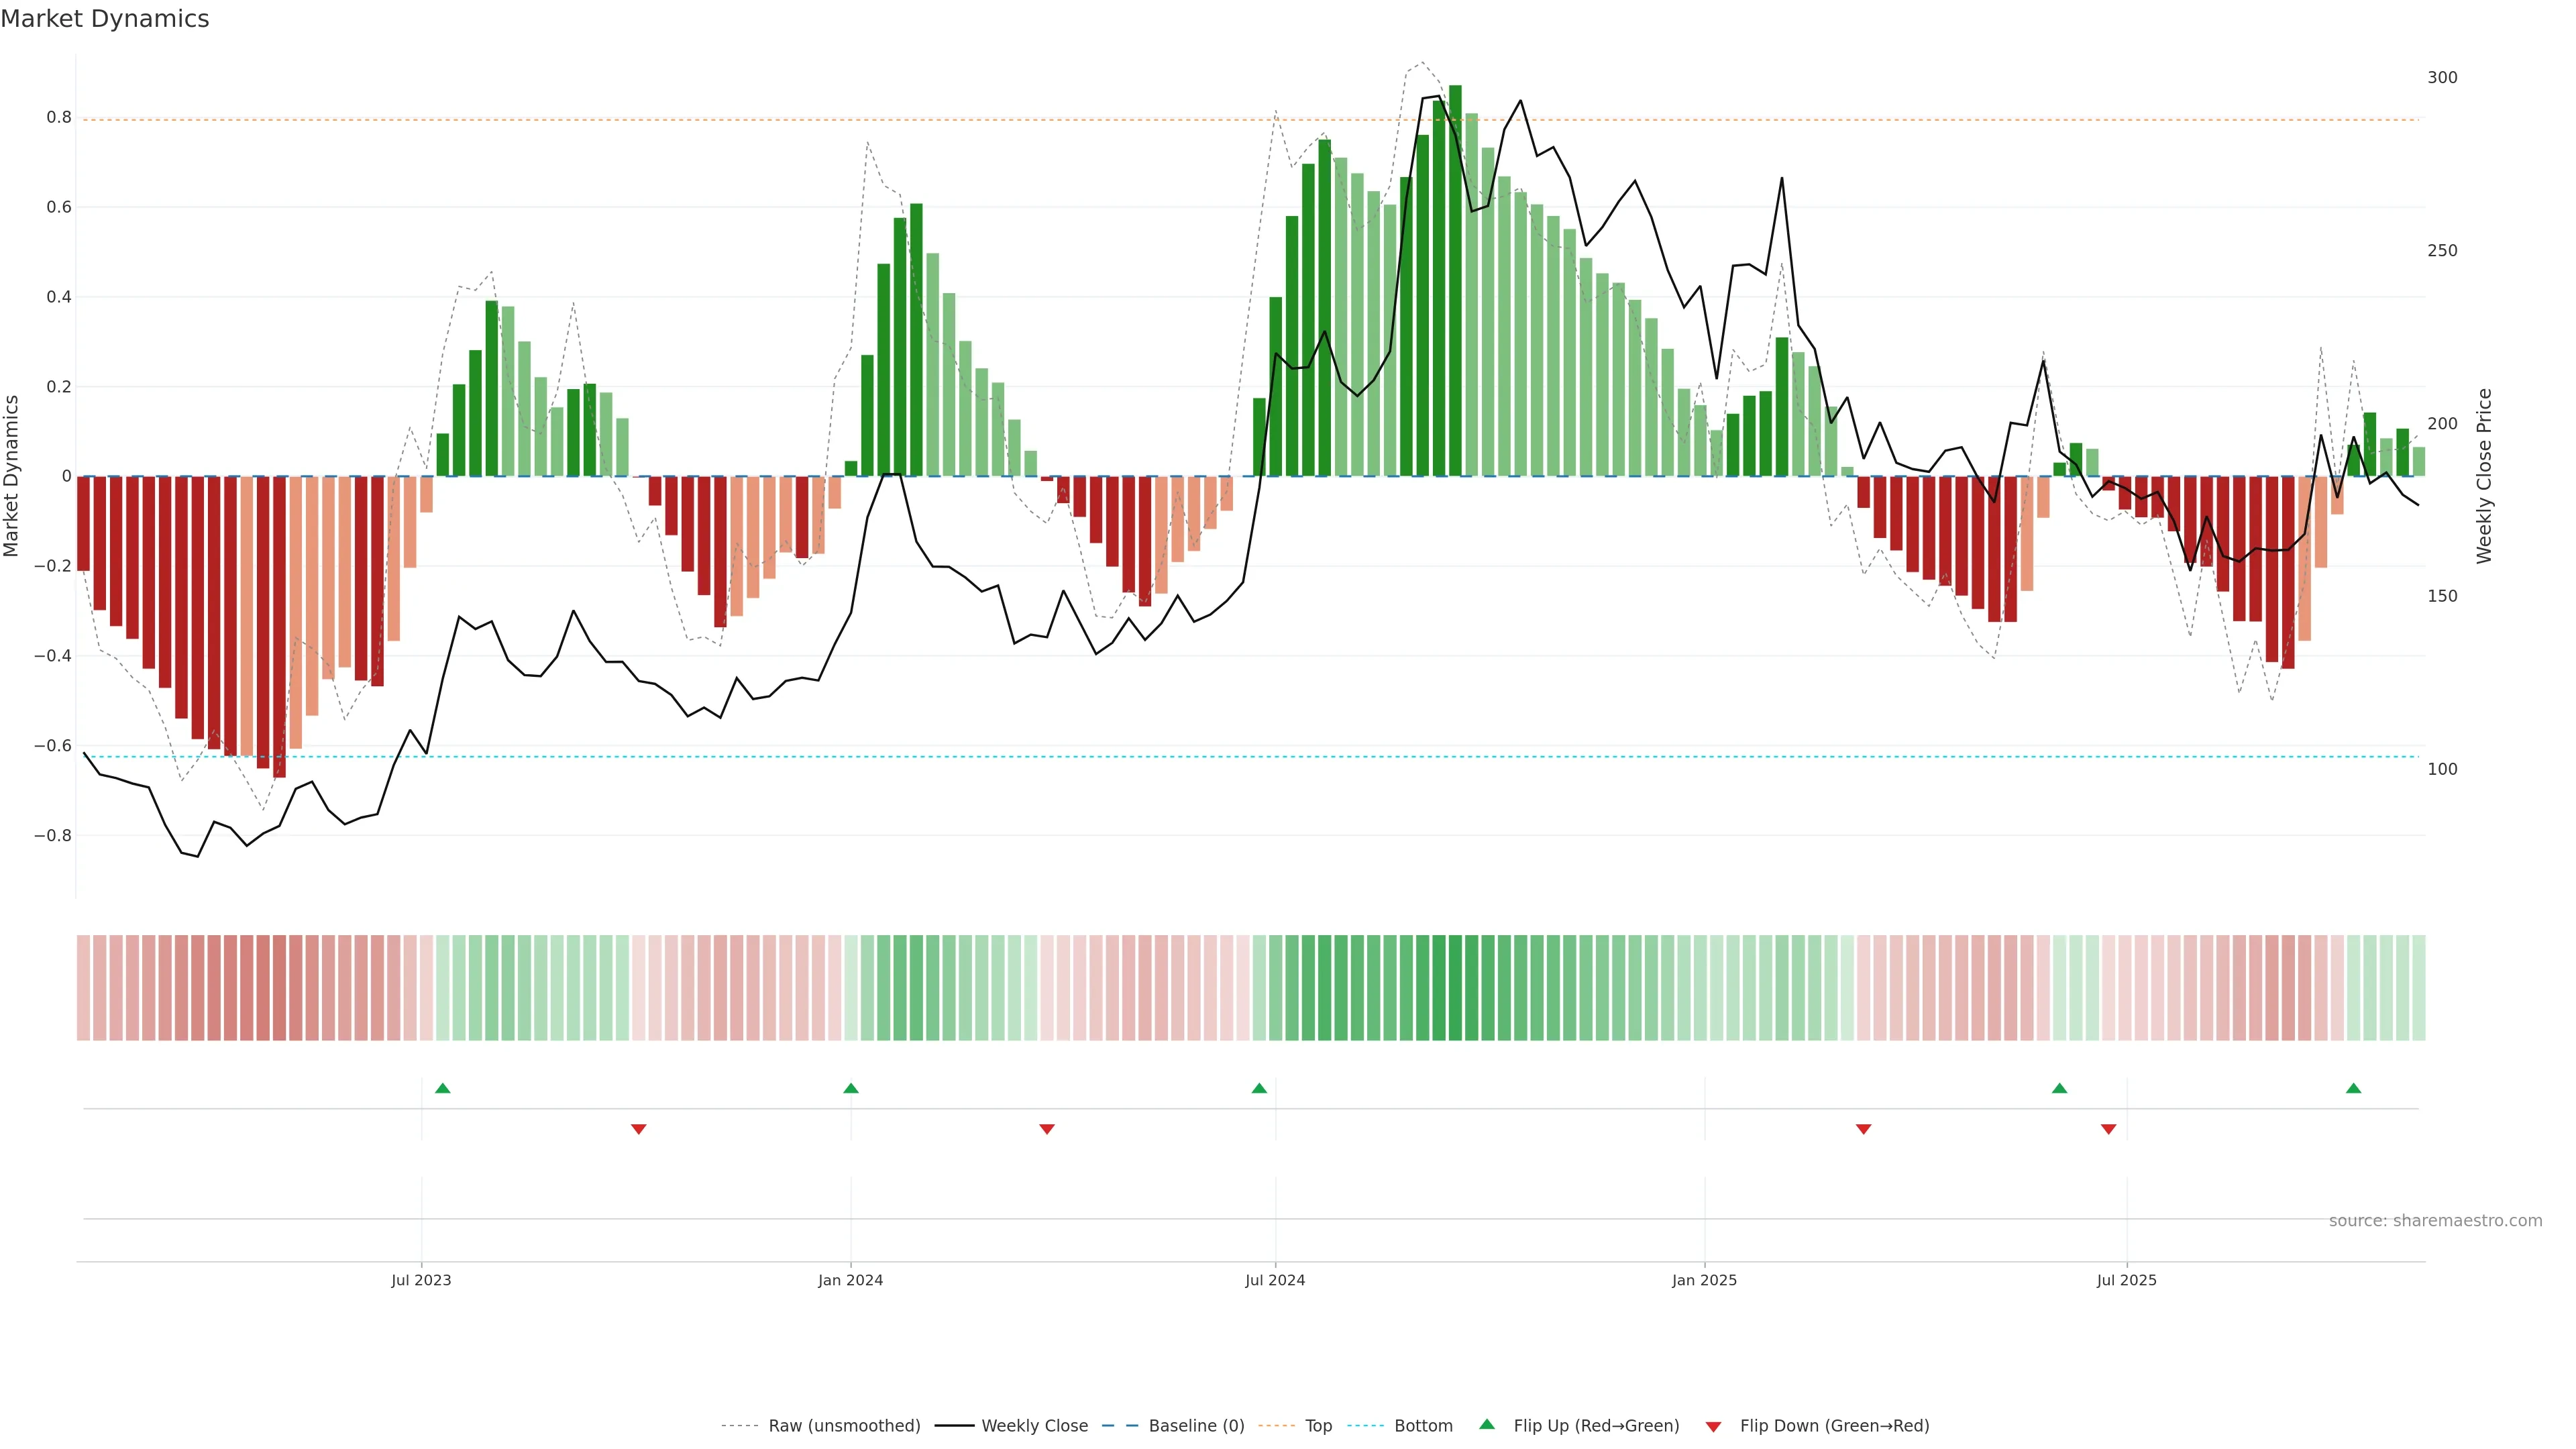Click the red flip-down marker just before Jul 2025
The height and width of the screenshot is (1449, 2576).
coord(2108,1129)
